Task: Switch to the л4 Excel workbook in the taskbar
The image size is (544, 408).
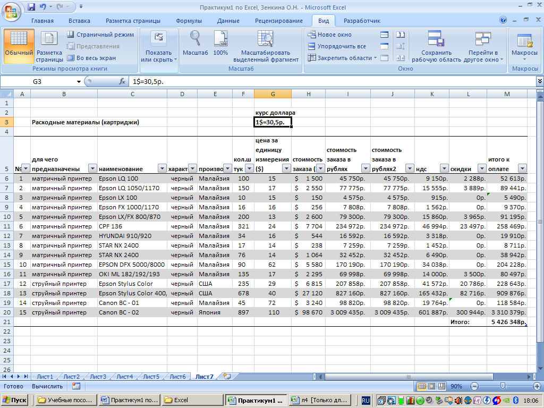Action: coord(320,400)
